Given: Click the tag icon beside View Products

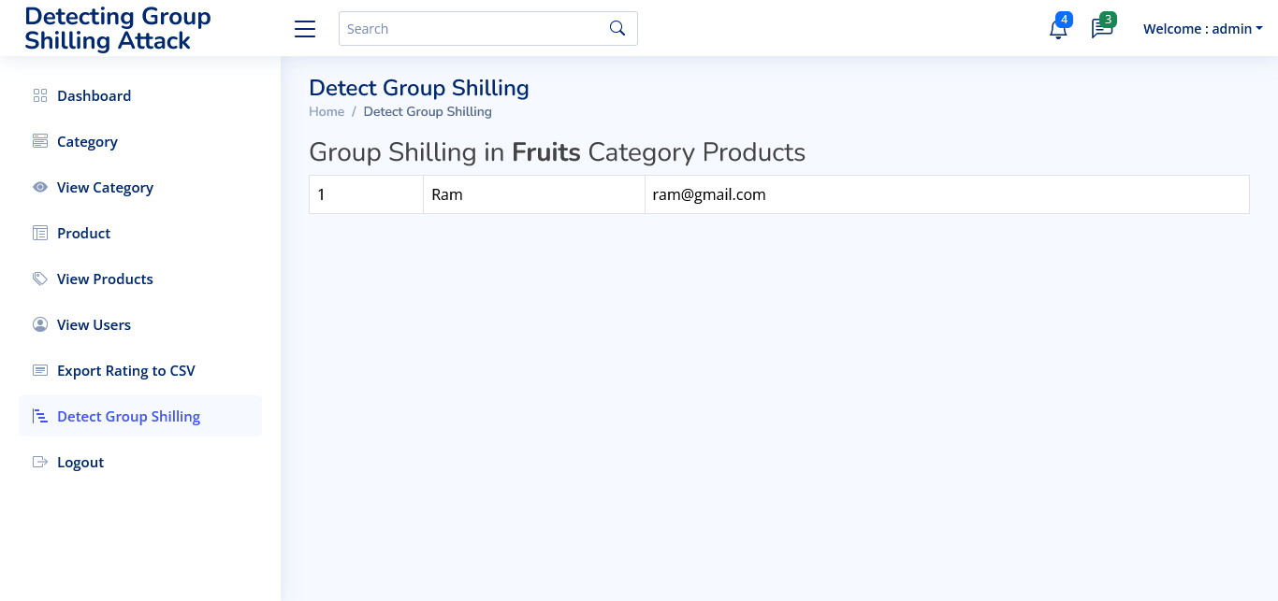Looking at the screenshot, I should pos(40,279).
